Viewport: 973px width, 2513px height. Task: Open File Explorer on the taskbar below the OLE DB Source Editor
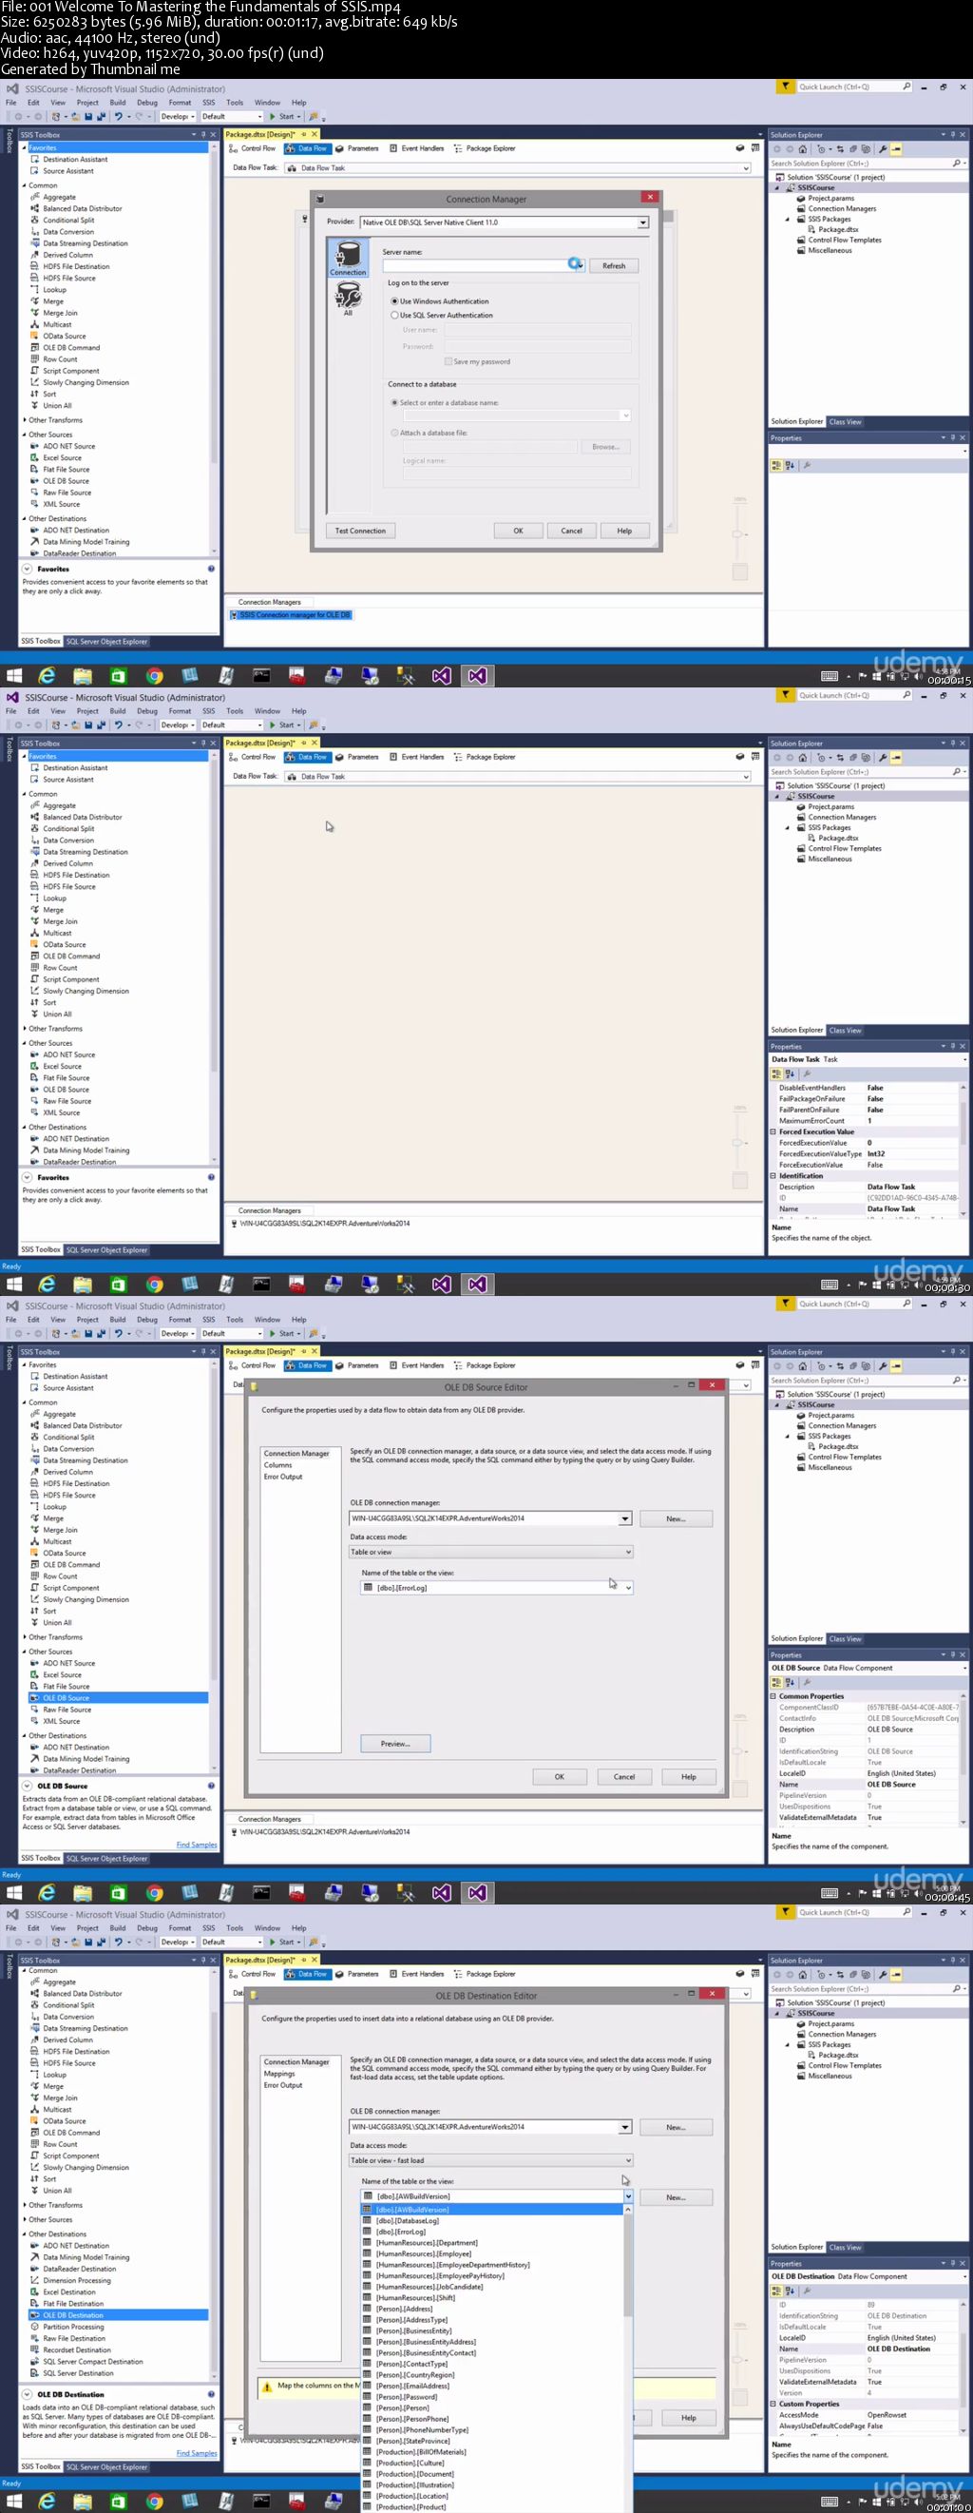pyautogui.click(x=83, y=1892)
